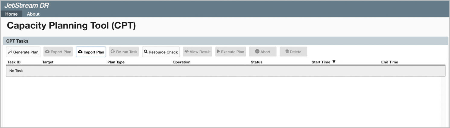Viewport: 450px width, 128px height.
Task: Sort by Plan Type column header
Action: (x=116, y=62)
